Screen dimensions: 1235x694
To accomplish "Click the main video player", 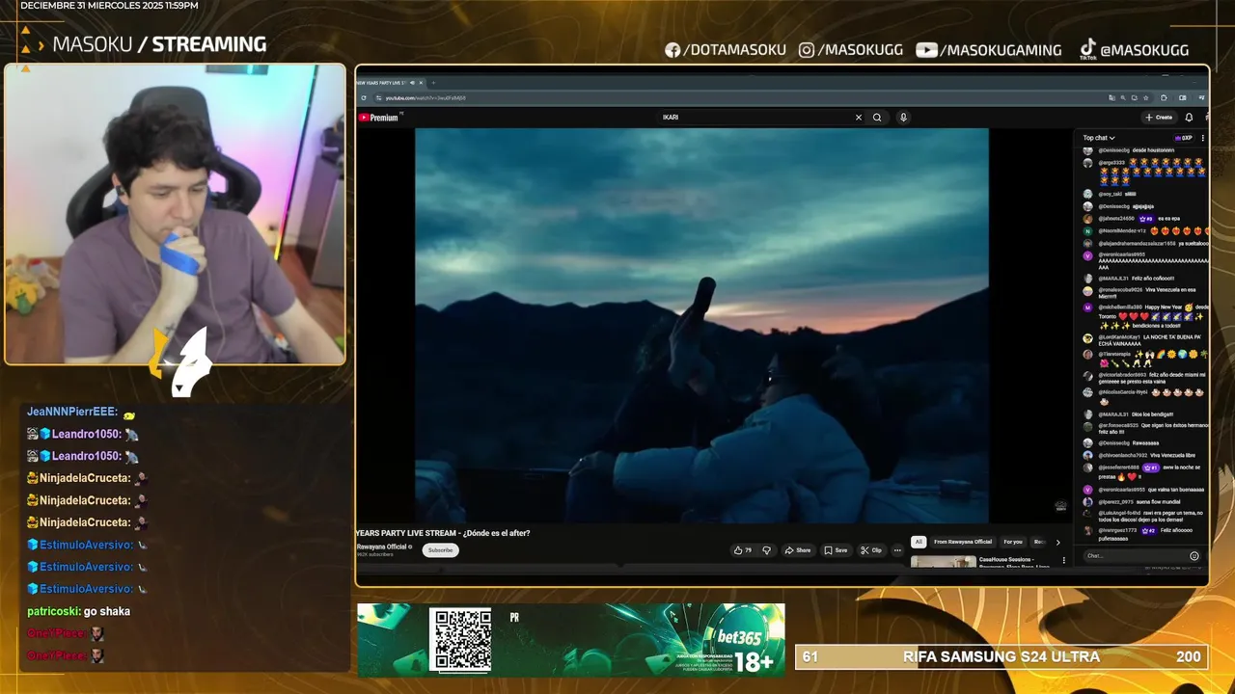I will (701, 325).
